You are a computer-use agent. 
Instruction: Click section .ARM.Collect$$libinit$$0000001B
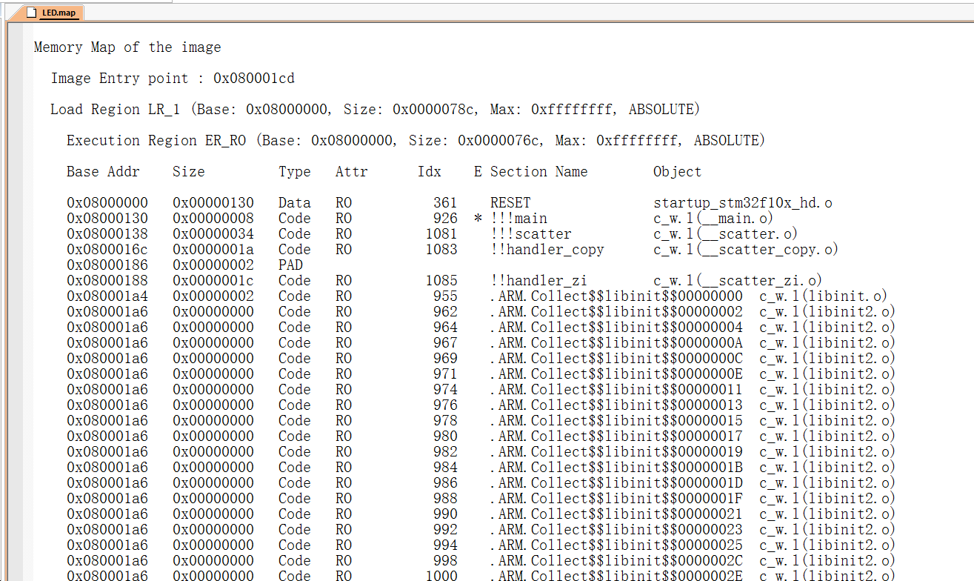coord(616,468)
